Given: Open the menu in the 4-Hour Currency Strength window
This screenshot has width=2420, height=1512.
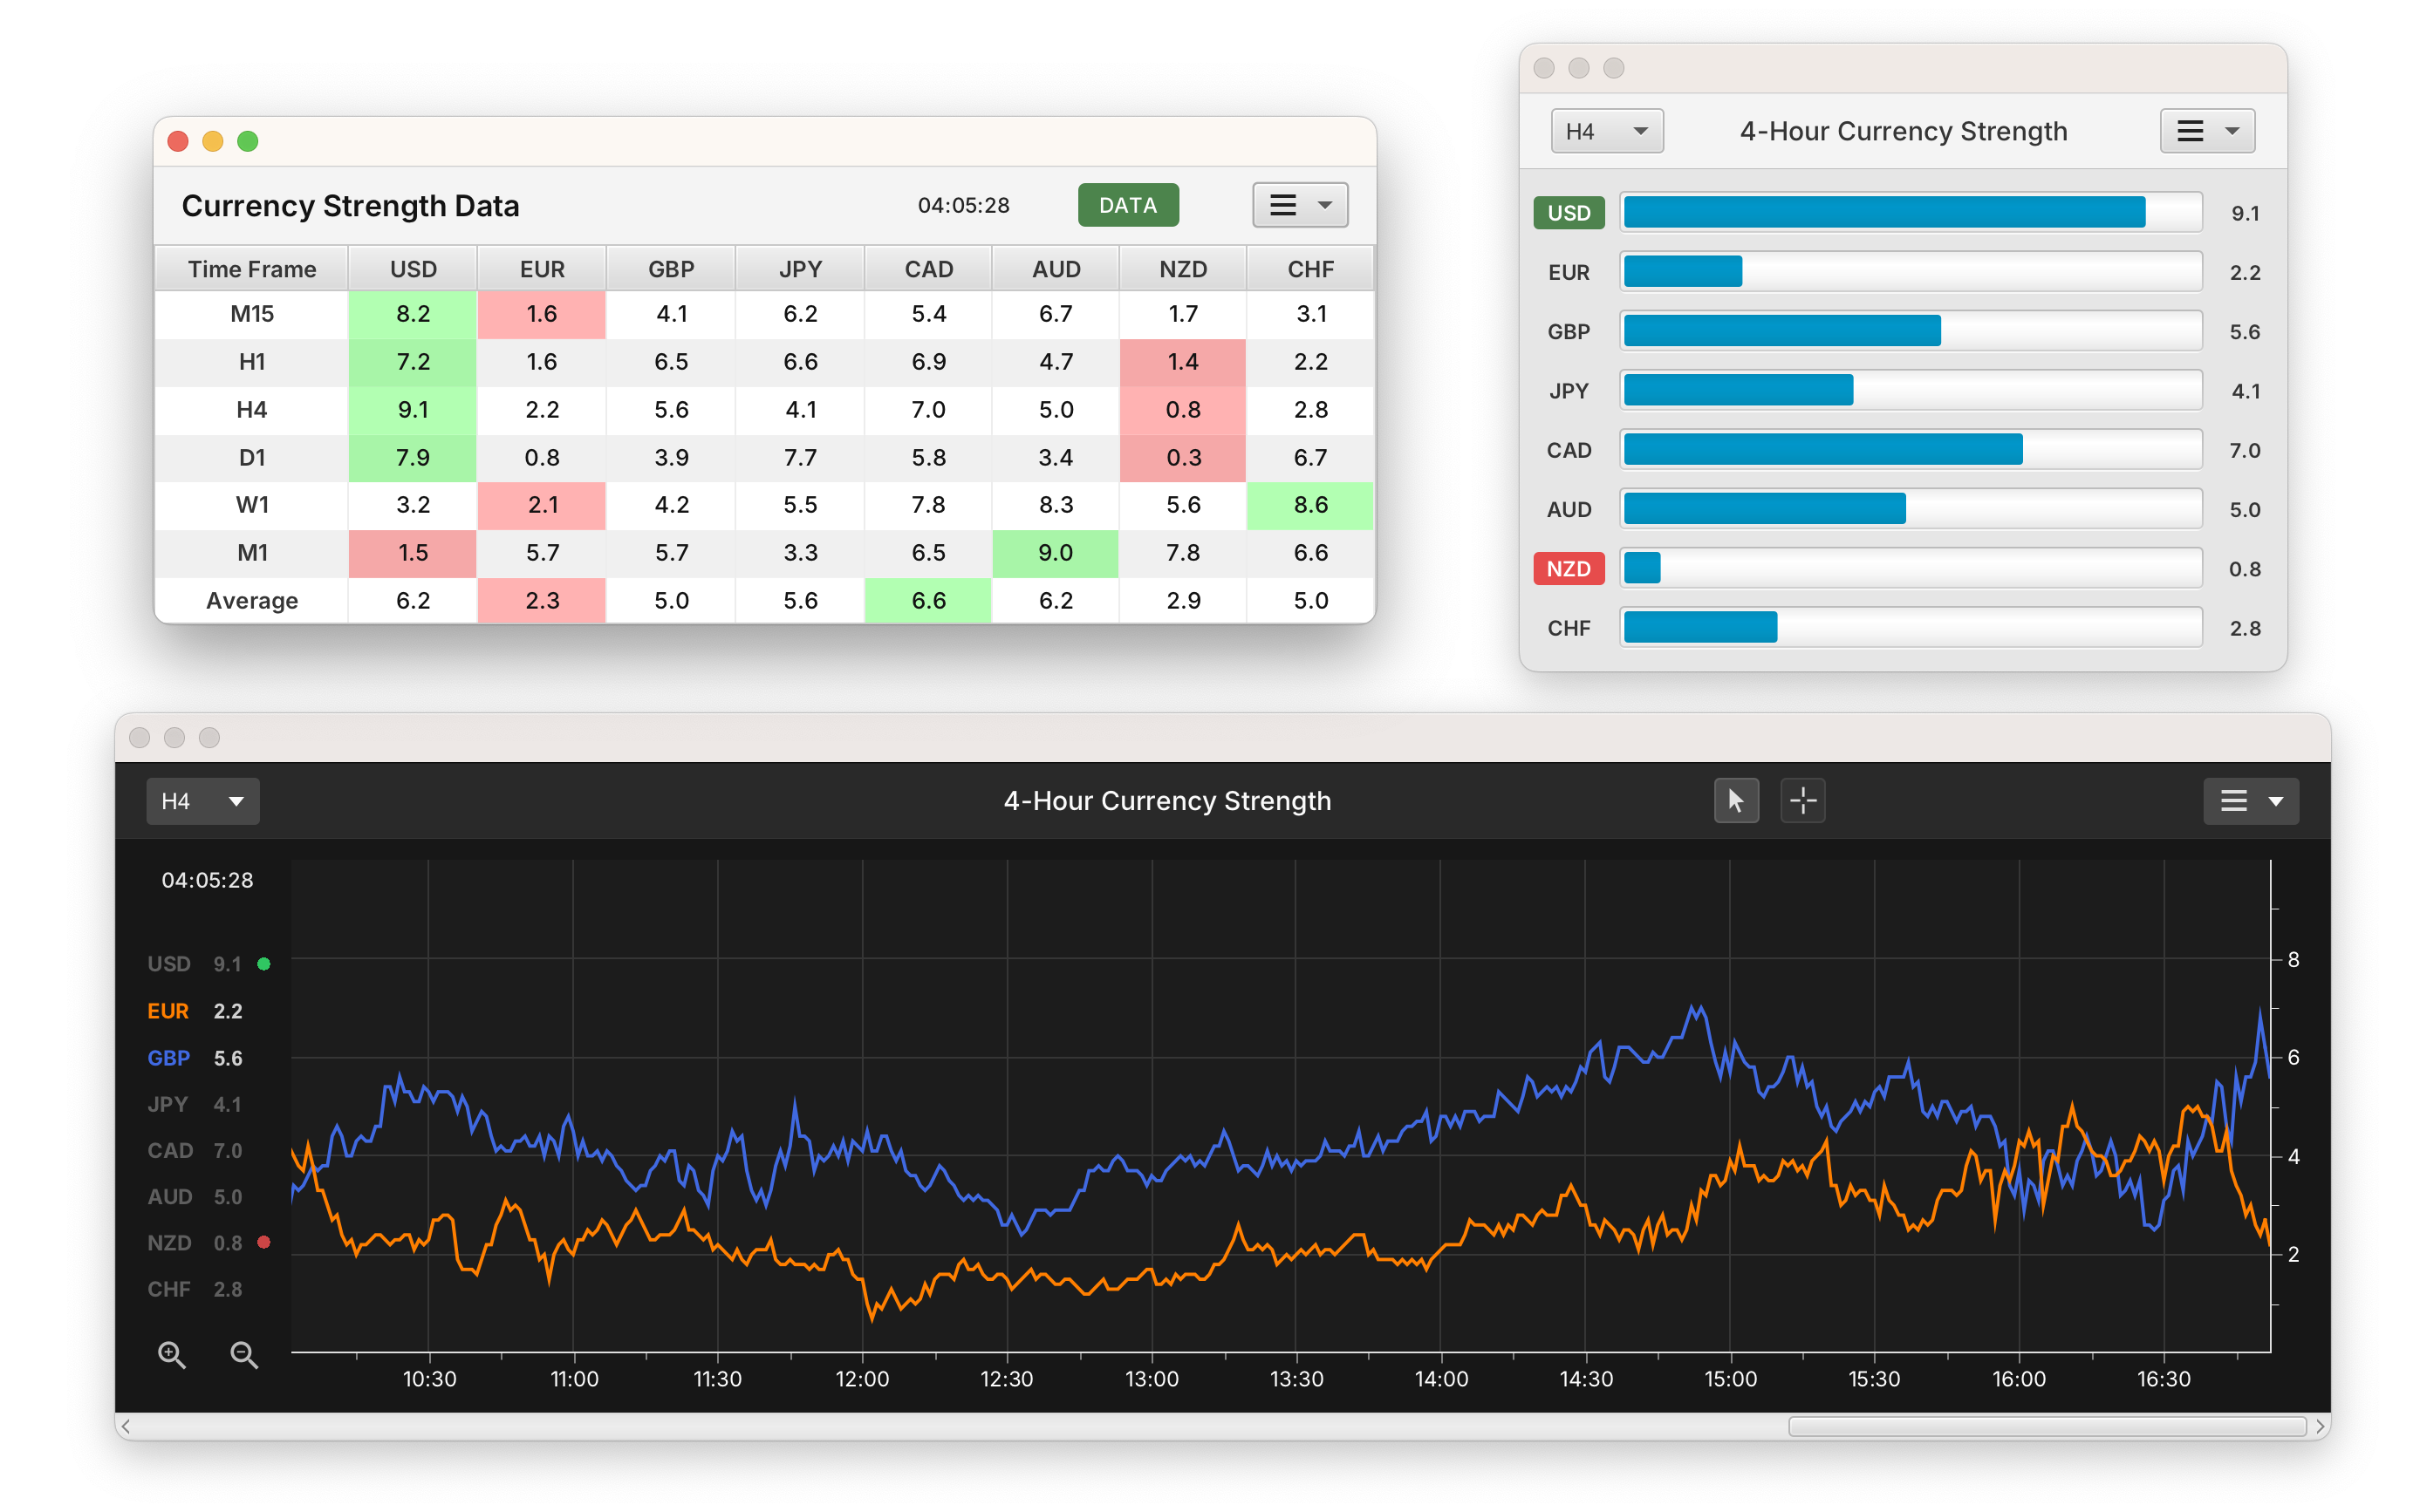Looking at the screenshot, I should pyautogui.click(x=2207, y=130).
